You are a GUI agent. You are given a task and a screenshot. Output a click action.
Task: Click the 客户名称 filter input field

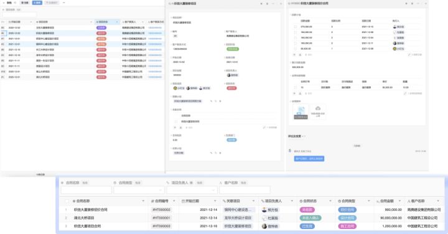pos(245,190)
